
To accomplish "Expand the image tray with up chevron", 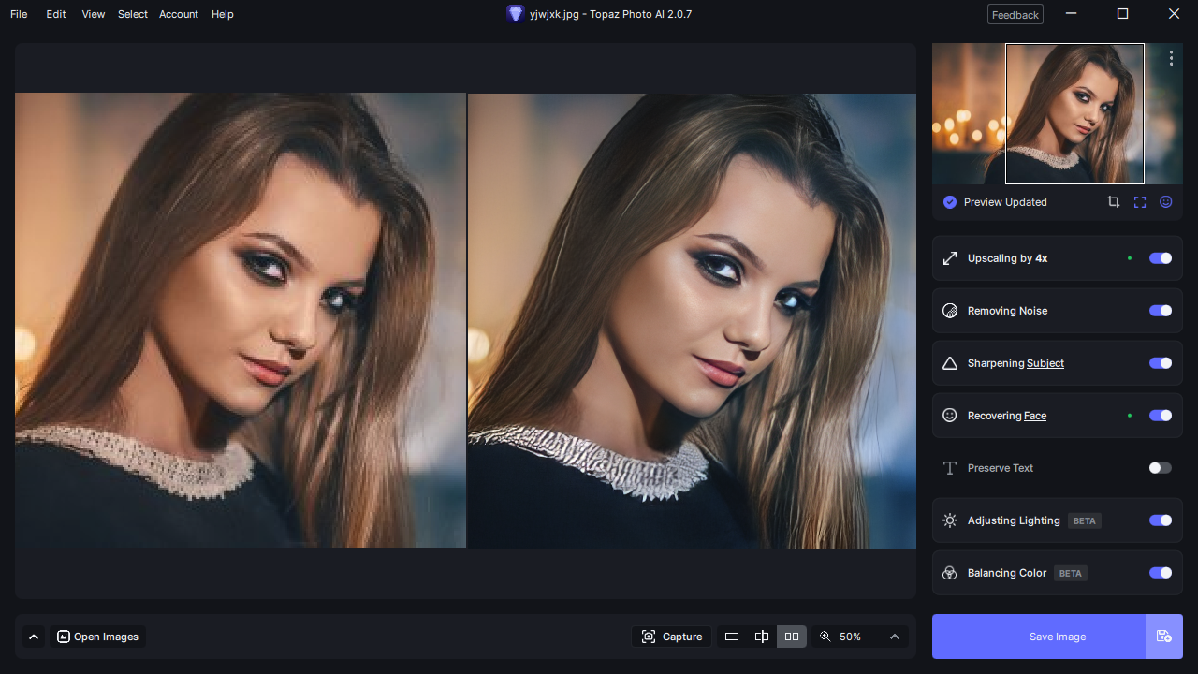I will click(x=34, y=637).
